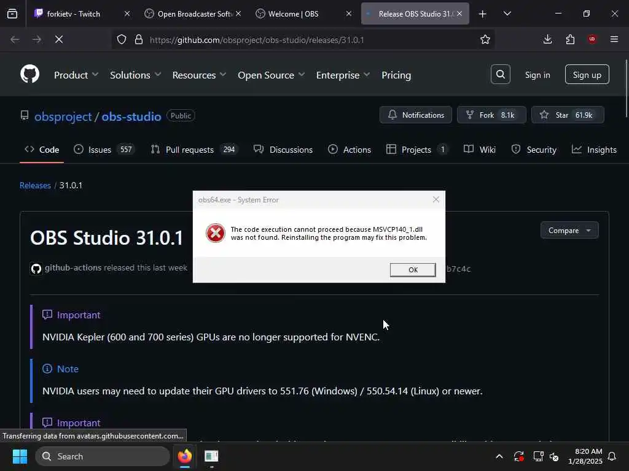The width and height of the screenshot is (629, 471).
Task: Star the repository with Star button
Action: 568,115
